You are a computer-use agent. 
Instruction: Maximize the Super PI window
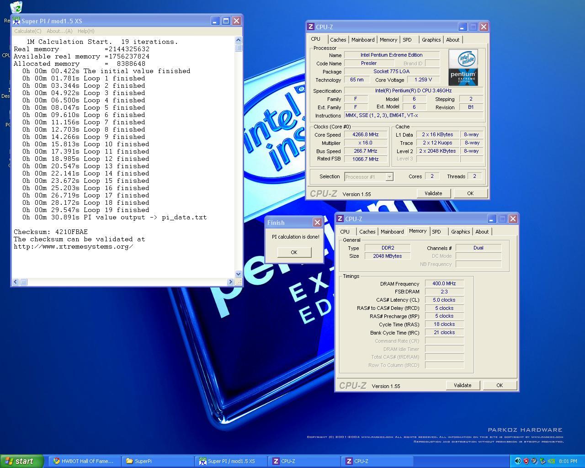[x=226, y=21]
